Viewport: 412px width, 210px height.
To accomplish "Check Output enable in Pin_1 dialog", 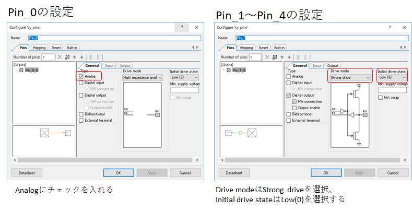I will 295,108.
